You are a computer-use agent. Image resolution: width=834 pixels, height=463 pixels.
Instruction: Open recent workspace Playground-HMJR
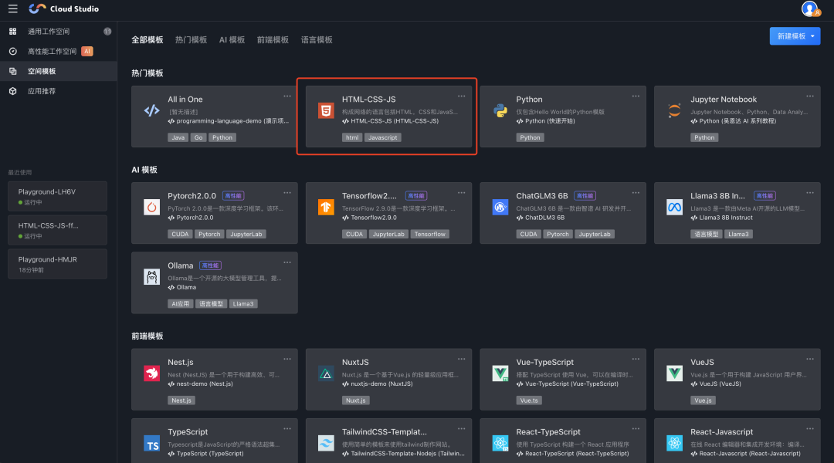(x=57, y=264)
